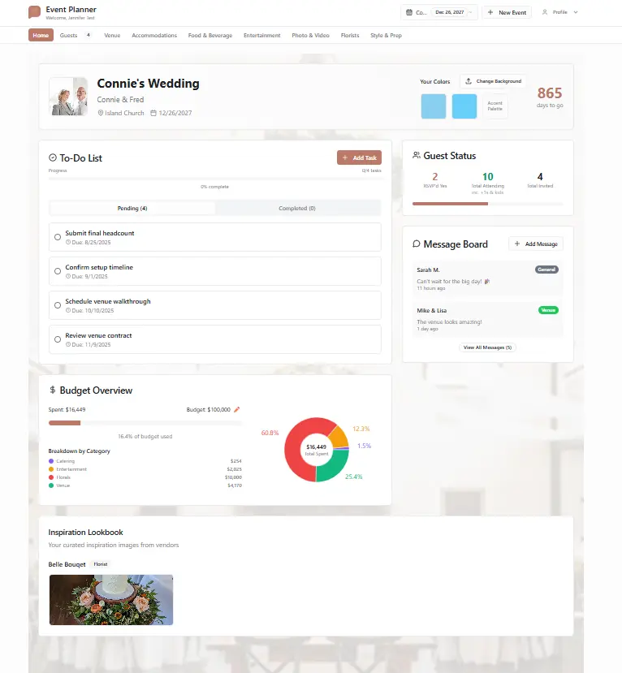Go to Photo & Video tab
This screenshot has height=673, width=622.
[x=310, y=35]
